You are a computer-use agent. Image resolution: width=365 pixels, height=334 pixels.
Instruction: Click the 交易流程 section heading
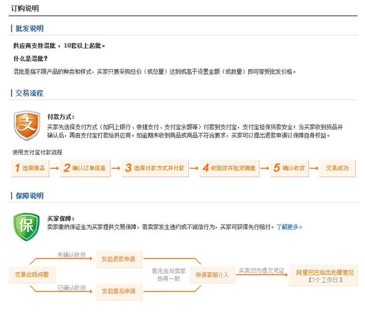(x=29, y=93)
